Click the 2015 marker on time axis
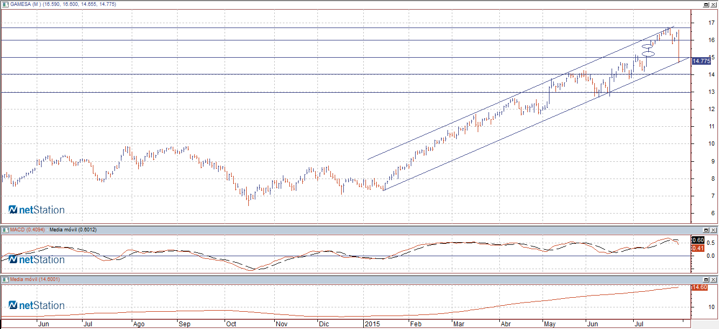This screenshot has height=329, width=719. coord(372,324)
